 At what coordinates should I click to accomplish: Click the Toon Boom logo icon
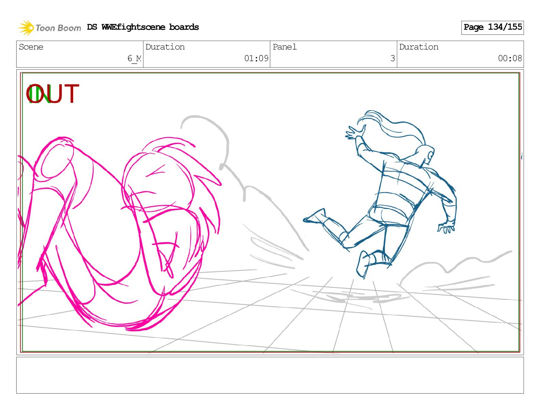[26, 28]
